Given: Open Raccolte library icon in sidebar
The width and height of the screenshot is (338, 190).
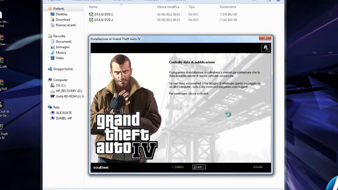Looking at the screenshot, I should click(x=50, y=36).
